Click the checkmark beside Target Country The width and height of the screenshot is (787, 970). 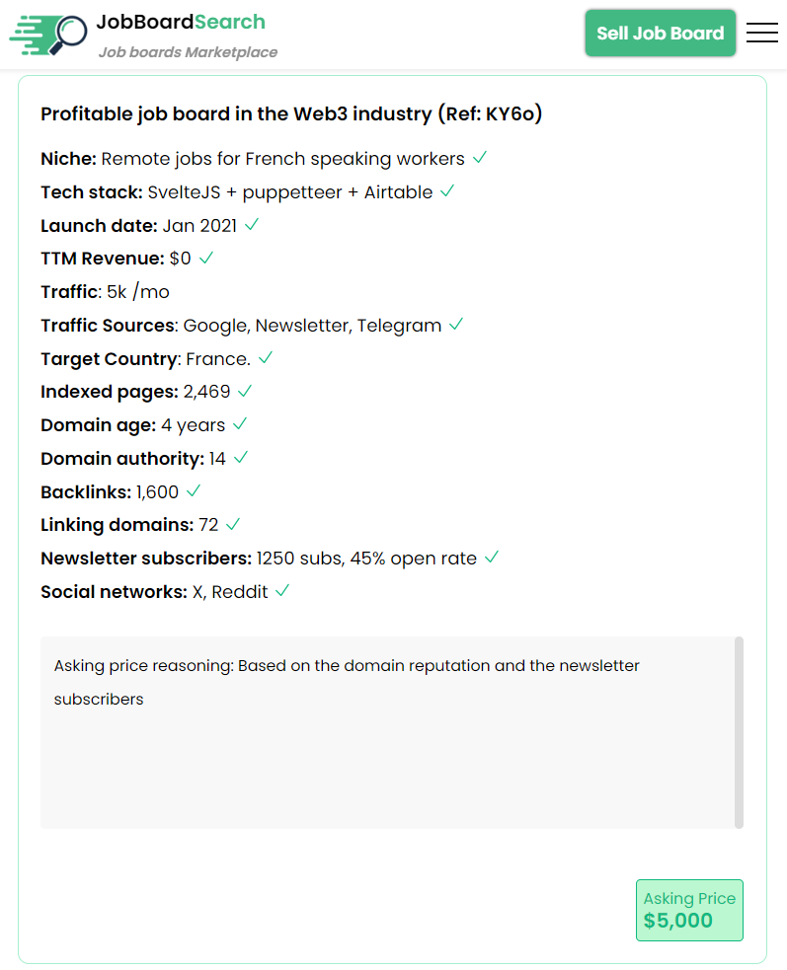click(266, 358)
